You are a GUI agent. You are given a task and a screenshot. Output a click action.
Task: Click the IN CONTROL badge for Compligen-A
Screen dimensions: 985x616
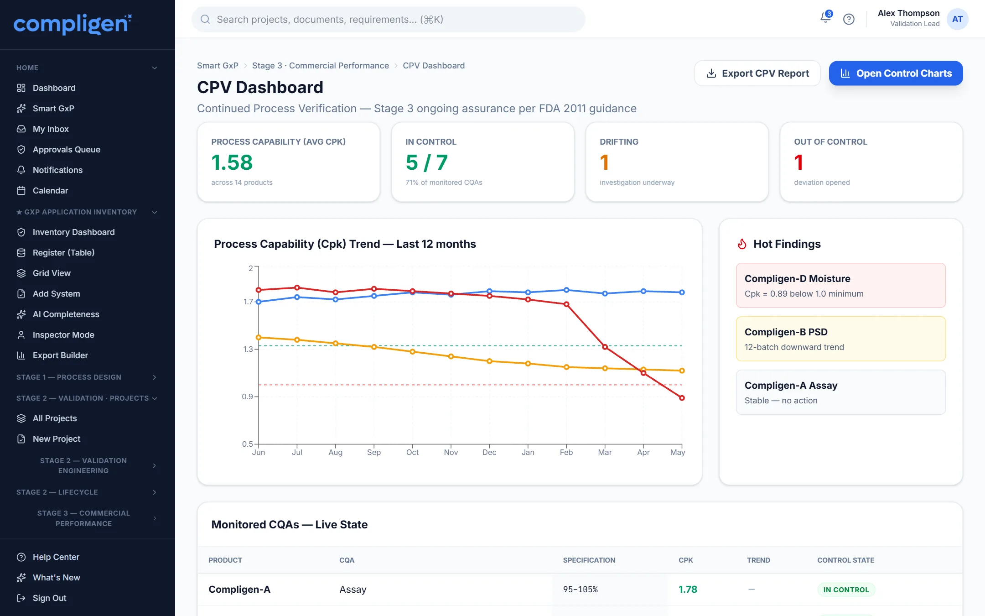tap(846, 590)
